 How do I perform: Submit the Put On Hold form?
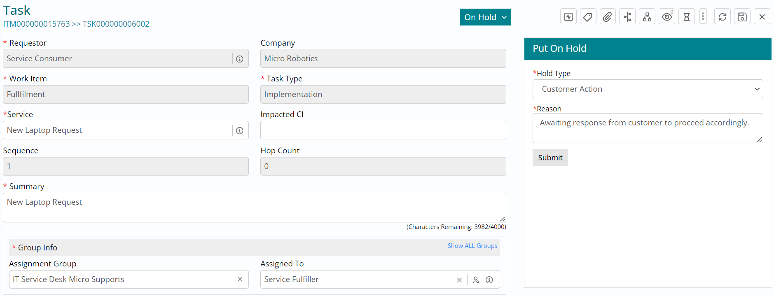tap(550, 157)
